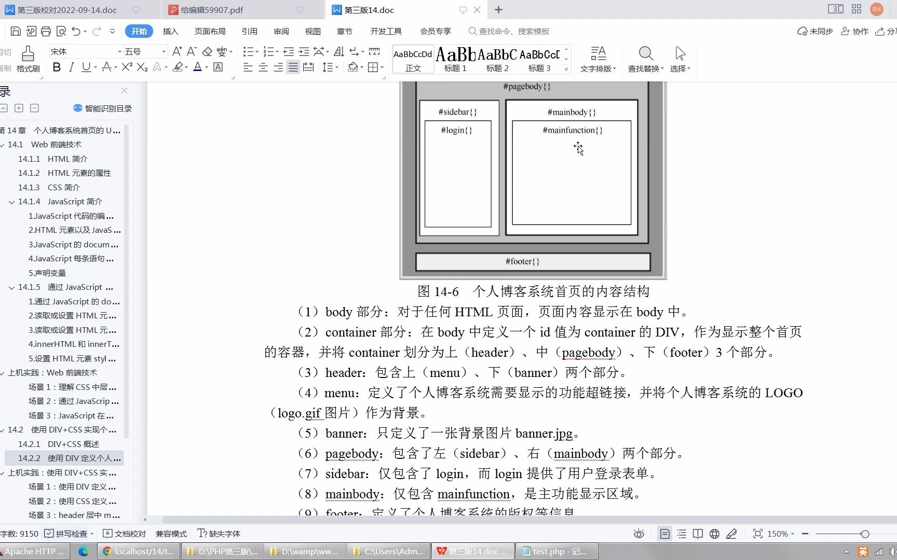Click the zoom slider handle
Viewport: 897px width, 560px height.
(x=865, y=534)
